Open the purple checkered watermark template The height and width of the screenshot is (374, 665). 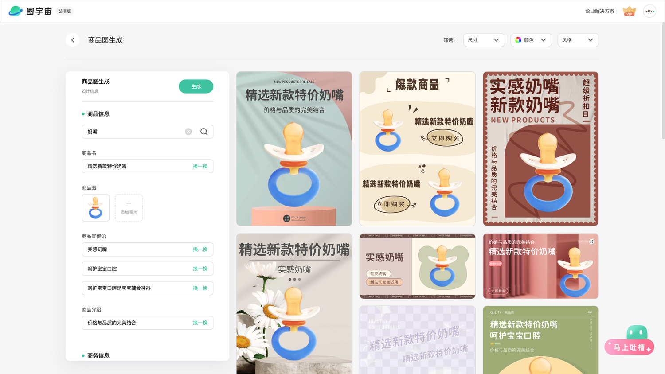(418, 340)
